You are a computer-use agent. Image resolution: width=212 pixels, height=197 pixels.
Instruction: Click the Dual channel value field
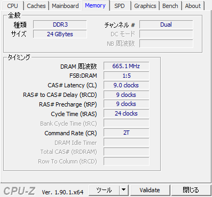coord(166,24)
